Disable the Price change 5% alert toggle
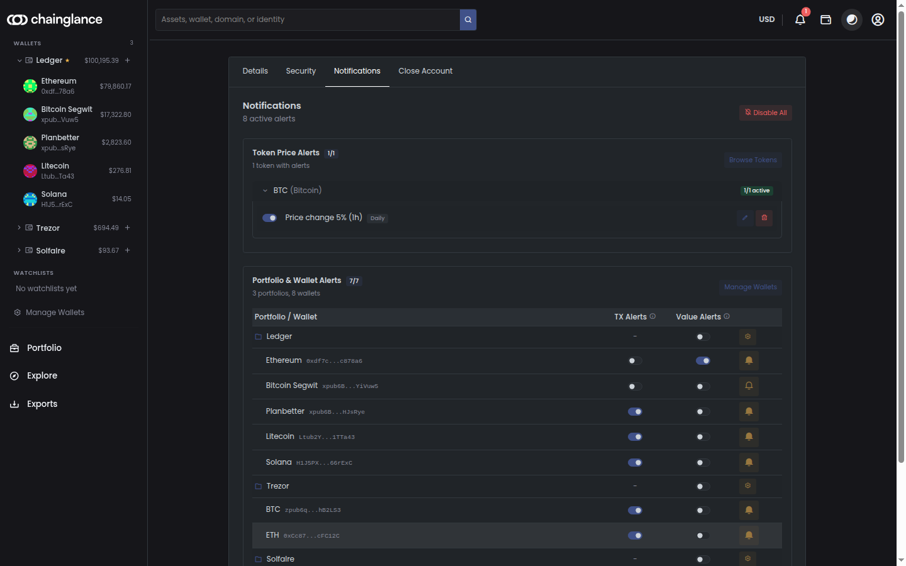 [x=270, y=218]
